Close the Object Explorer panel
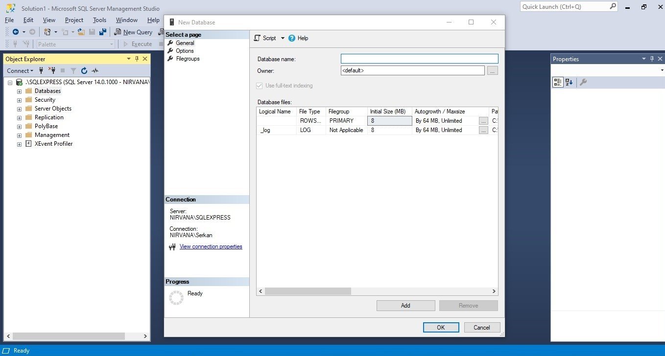This screenshot has width=665, height=356. (x=145, y=59)
